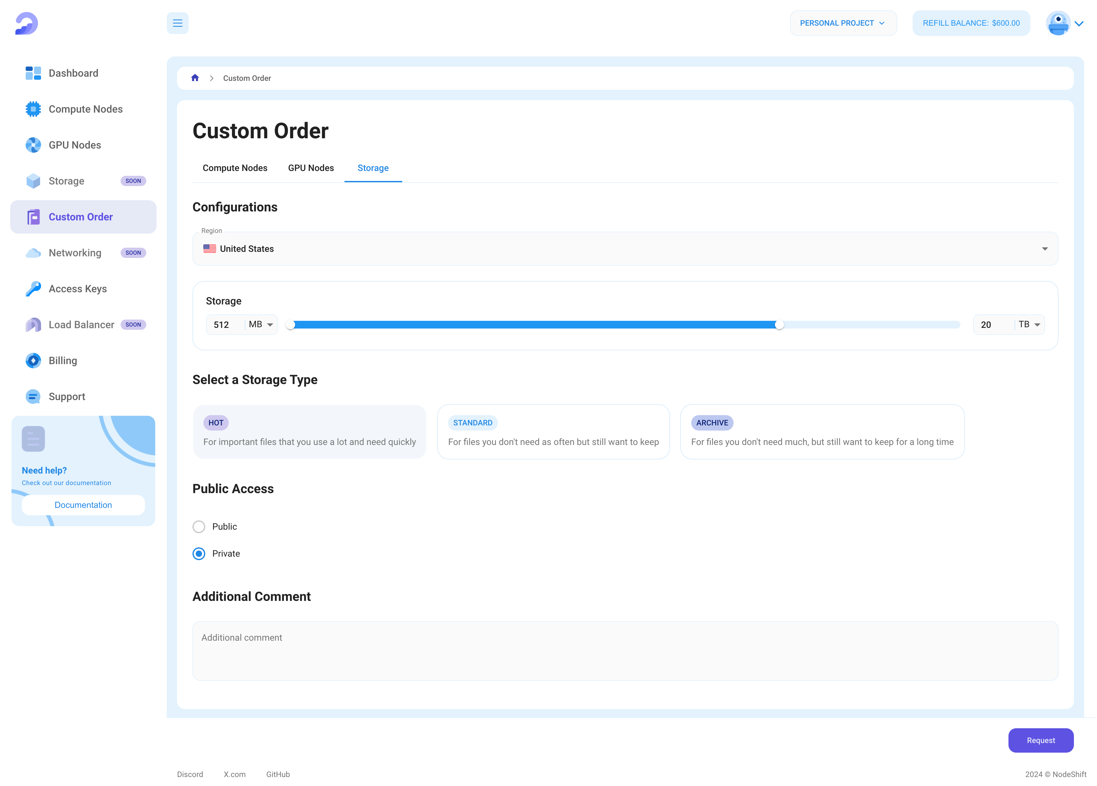1097x786 pixels.
Task: Switch to the Compute Nodes tab
Action: [235, 167]
